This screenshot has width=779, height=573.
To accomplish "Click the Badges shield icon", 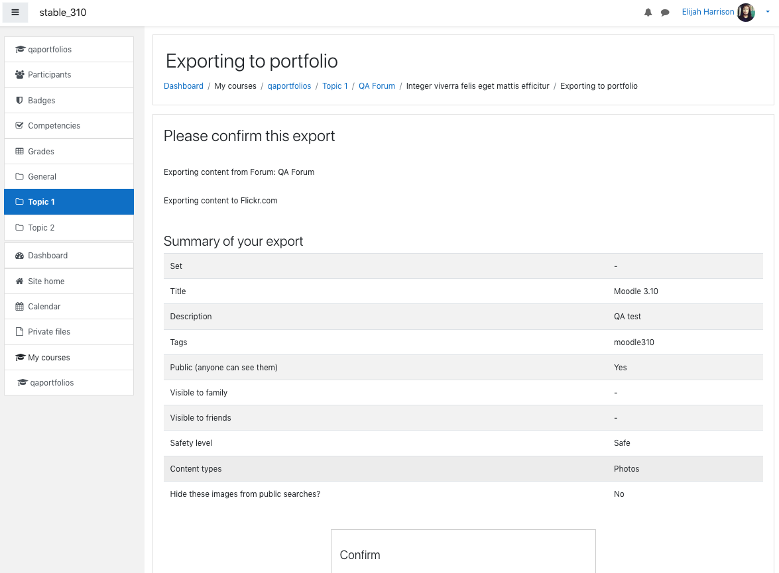I will [19, 100].
